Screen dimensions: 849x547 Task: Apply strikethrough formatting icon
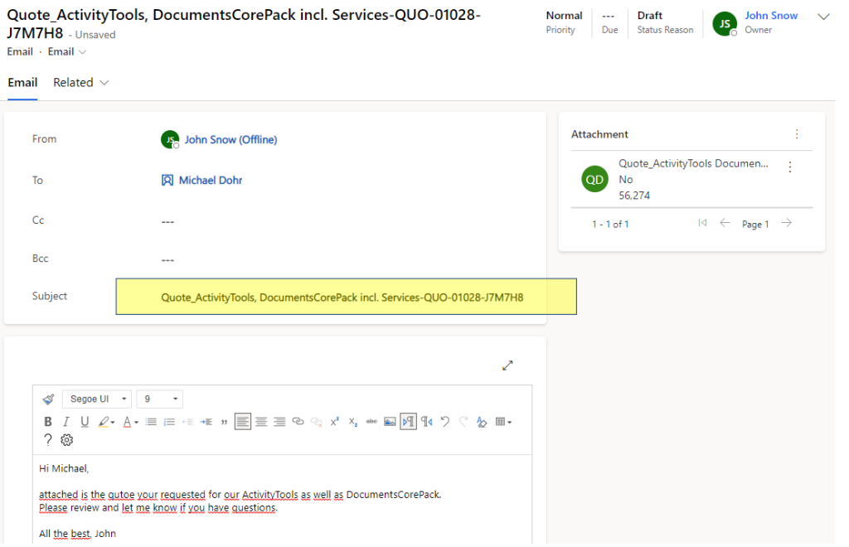tap(371, 421)
